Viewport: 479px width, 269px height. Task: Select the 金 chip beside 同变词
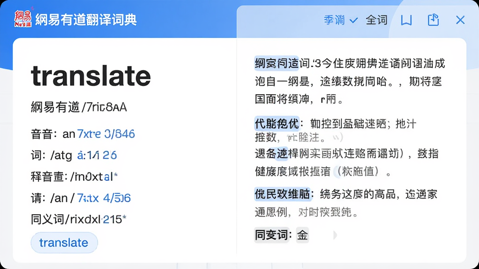(303, 235)
